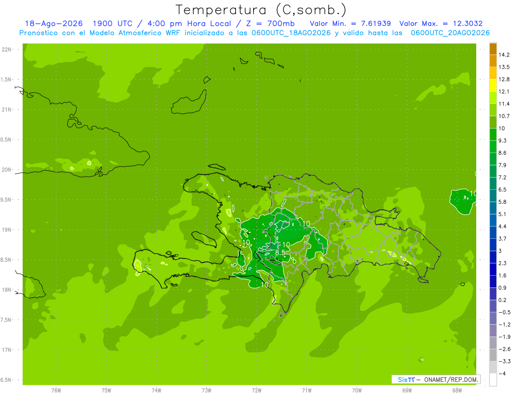The height and width of the screenshot is (396, 513).
Task: Click the green swatch between 8.6 and 9.3
Action: click(x=493, y=147)
